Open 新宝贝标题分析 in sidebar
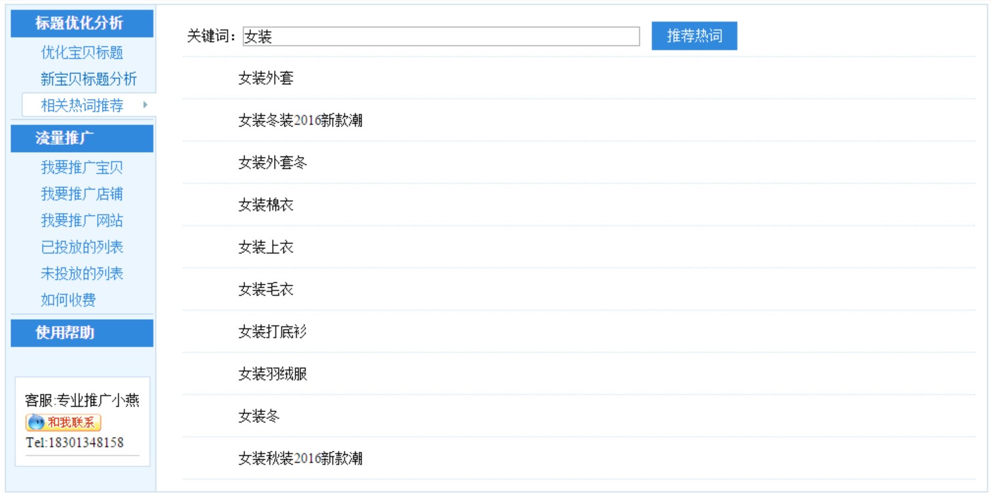The width and height of the screenshot is (993, 496). [x=88, y=79]
